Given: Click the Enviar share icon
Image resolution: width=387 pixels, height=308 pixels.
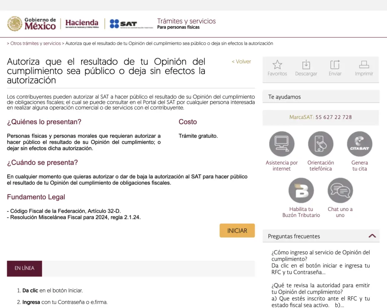Looking at the screenshot, I should (335, 65).
